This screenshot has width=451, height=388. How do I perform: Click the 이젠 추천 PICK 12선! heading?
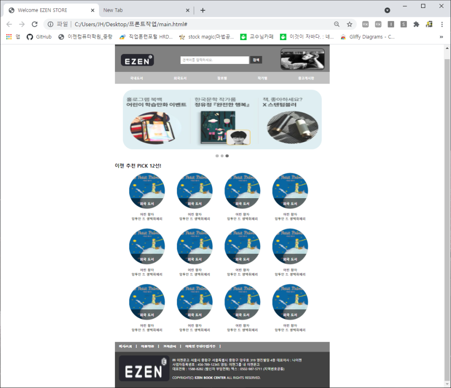(138, 166)
